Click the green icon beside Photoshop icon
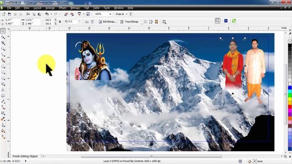Image resolution: width=292 pixels, height=164 pixels. point(234,21)
